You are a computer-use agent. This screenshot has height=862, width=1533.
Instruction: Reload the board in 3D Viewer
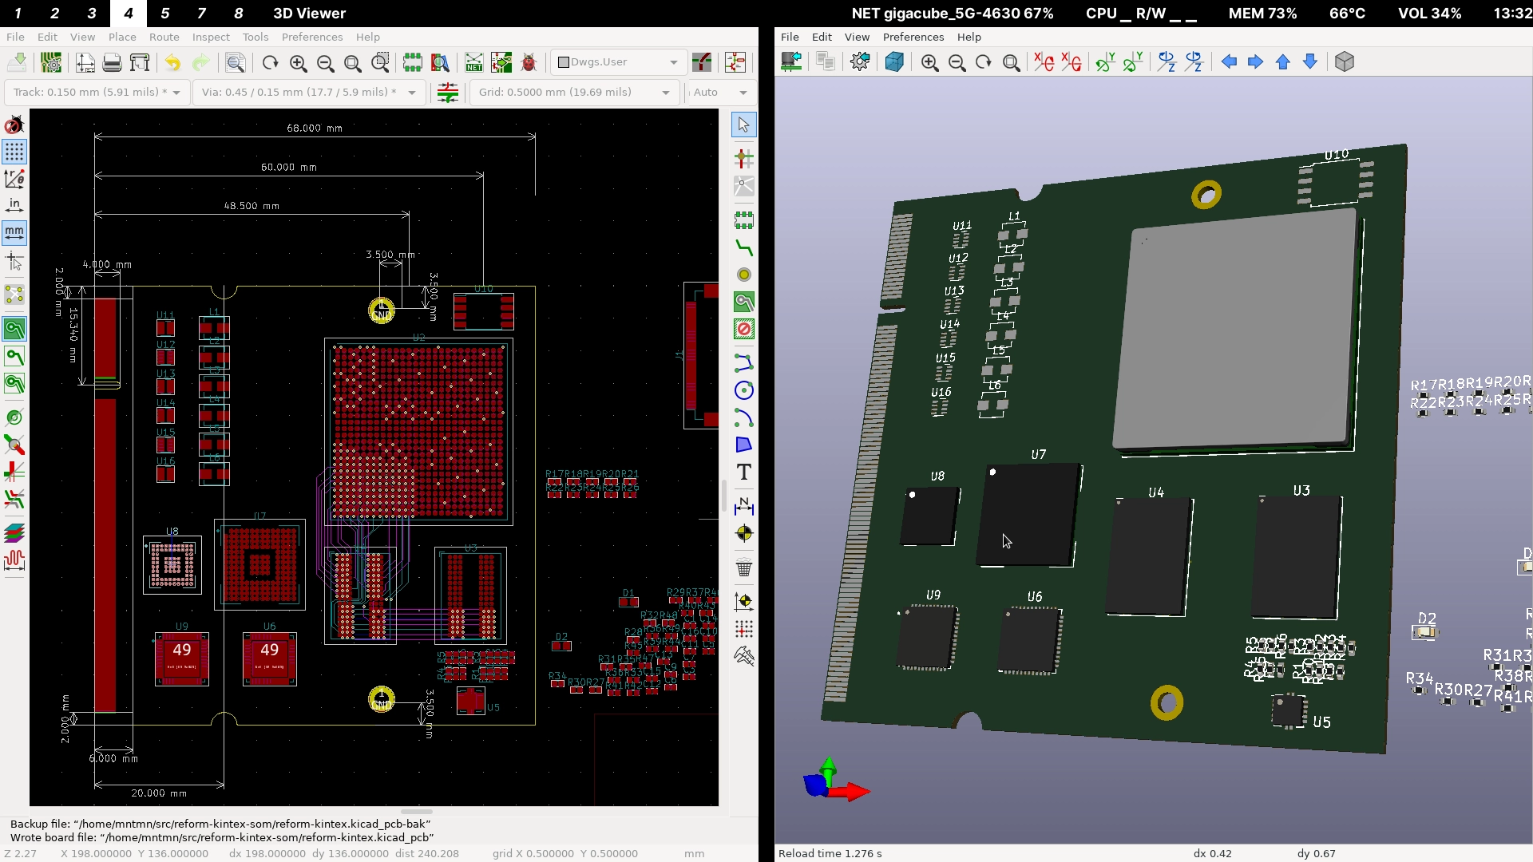tap(791, 62)
